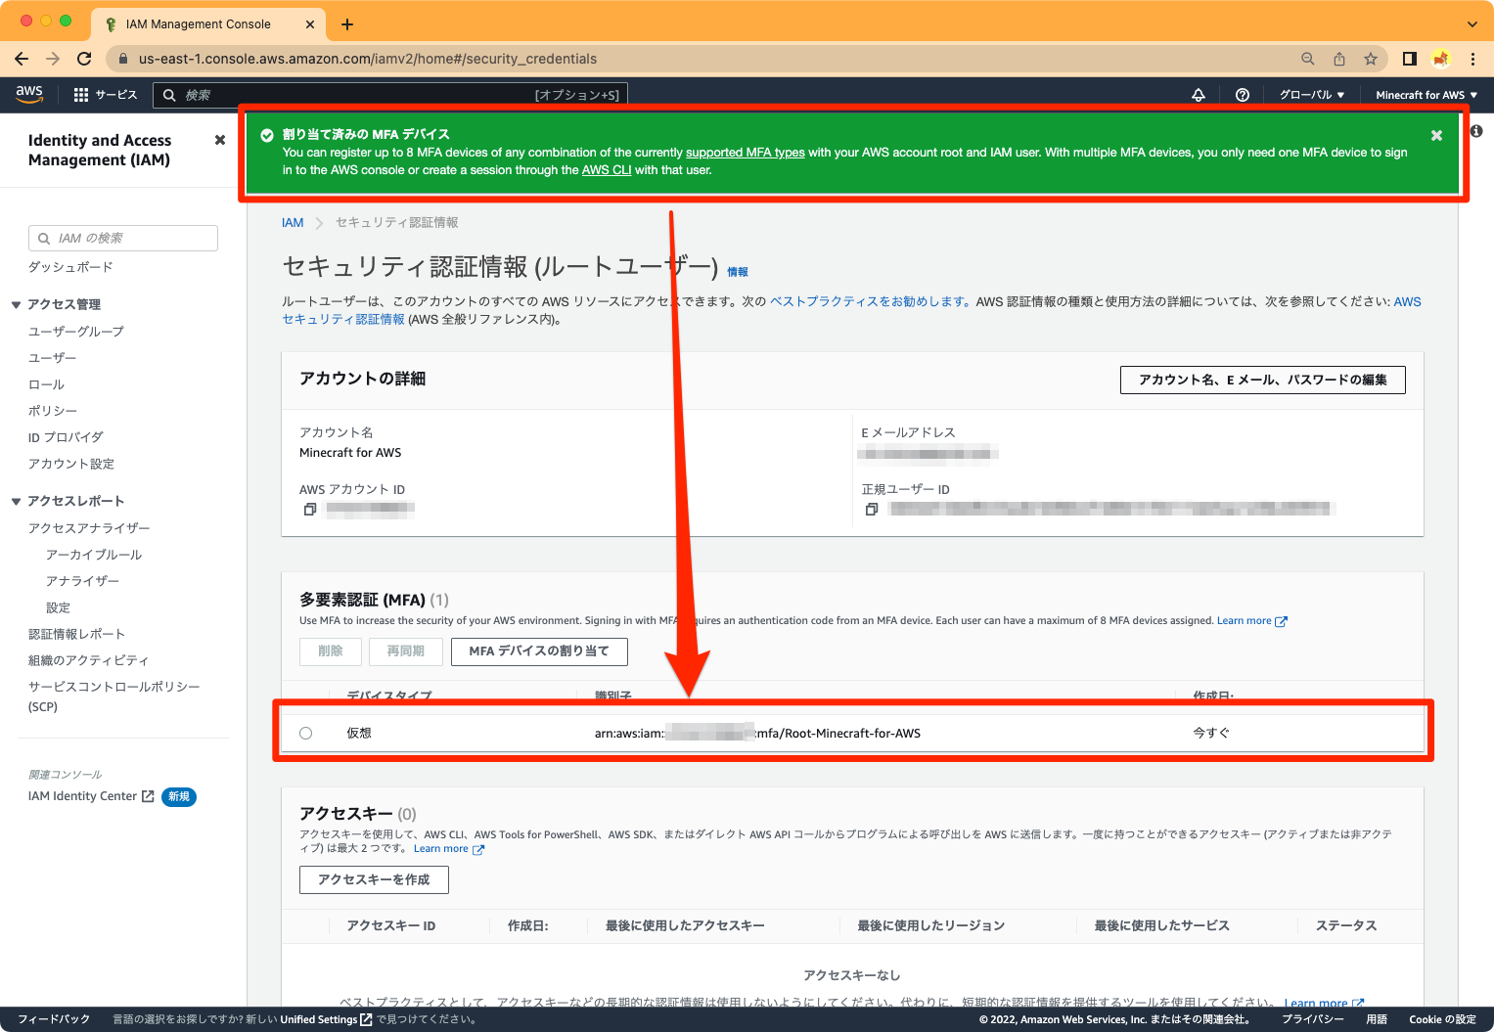Open ポリシー from the sidebar
1494x1032 pixels.
[53, 410]
